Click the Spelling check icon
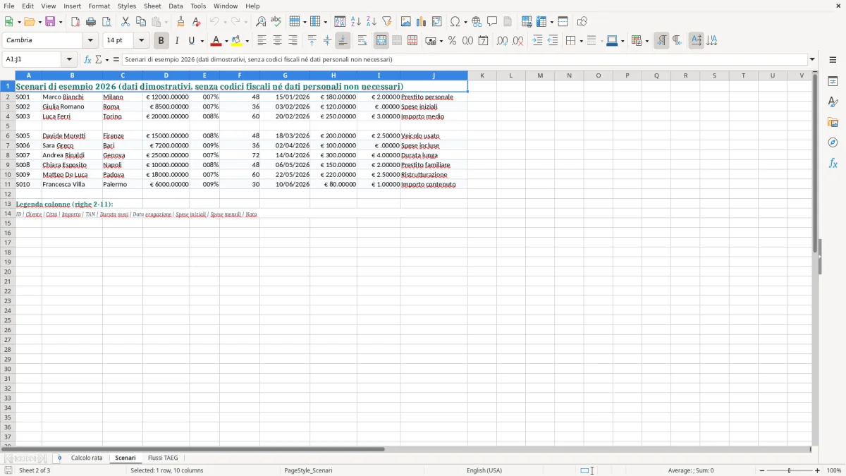This screenshot has width=846, height=476. 276,22
